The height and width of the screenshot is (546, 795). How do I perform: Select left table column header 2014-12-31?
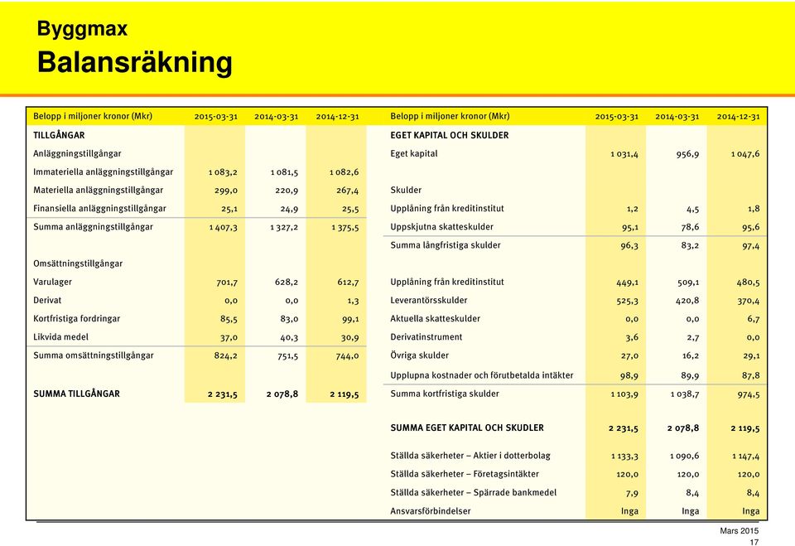(x=337, y=117)
